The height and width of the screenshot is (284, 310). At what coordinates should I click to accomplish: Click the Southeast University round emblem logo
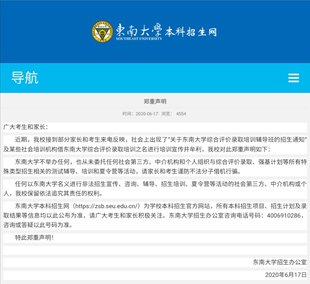pyautogui.click(x=102, y=32)
